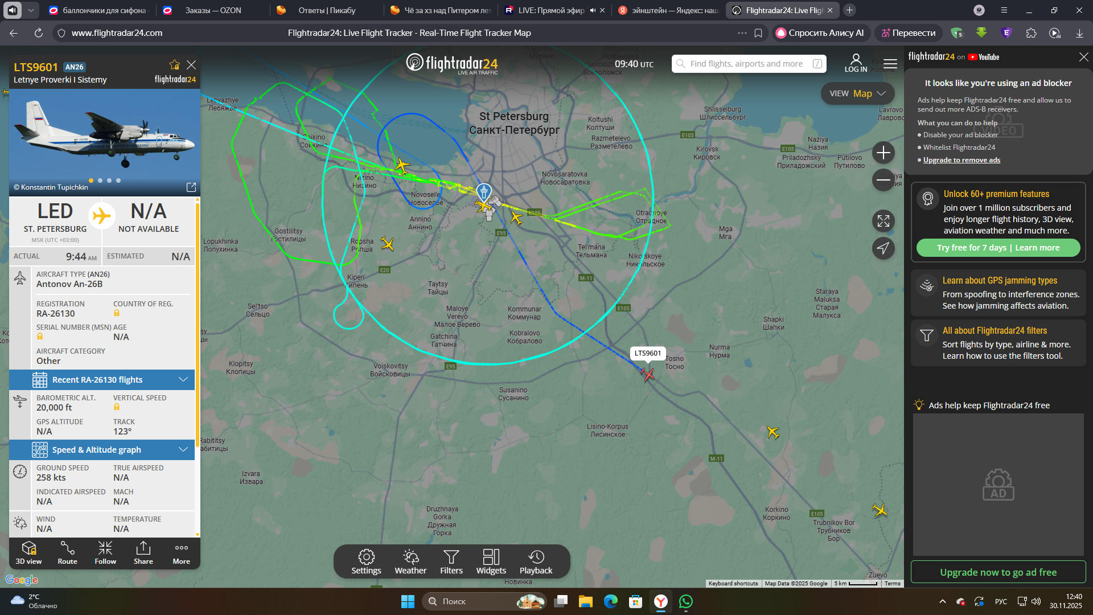Open the Weather layers menu
The width and height of the screenshot is (1093, 615).
coord(410,562)
